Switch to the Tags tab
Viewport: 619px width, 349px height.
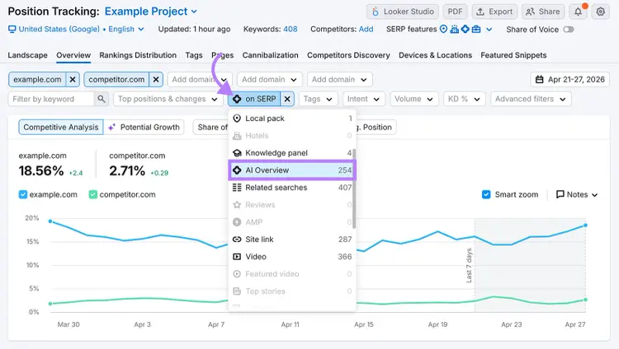[194, 55]
